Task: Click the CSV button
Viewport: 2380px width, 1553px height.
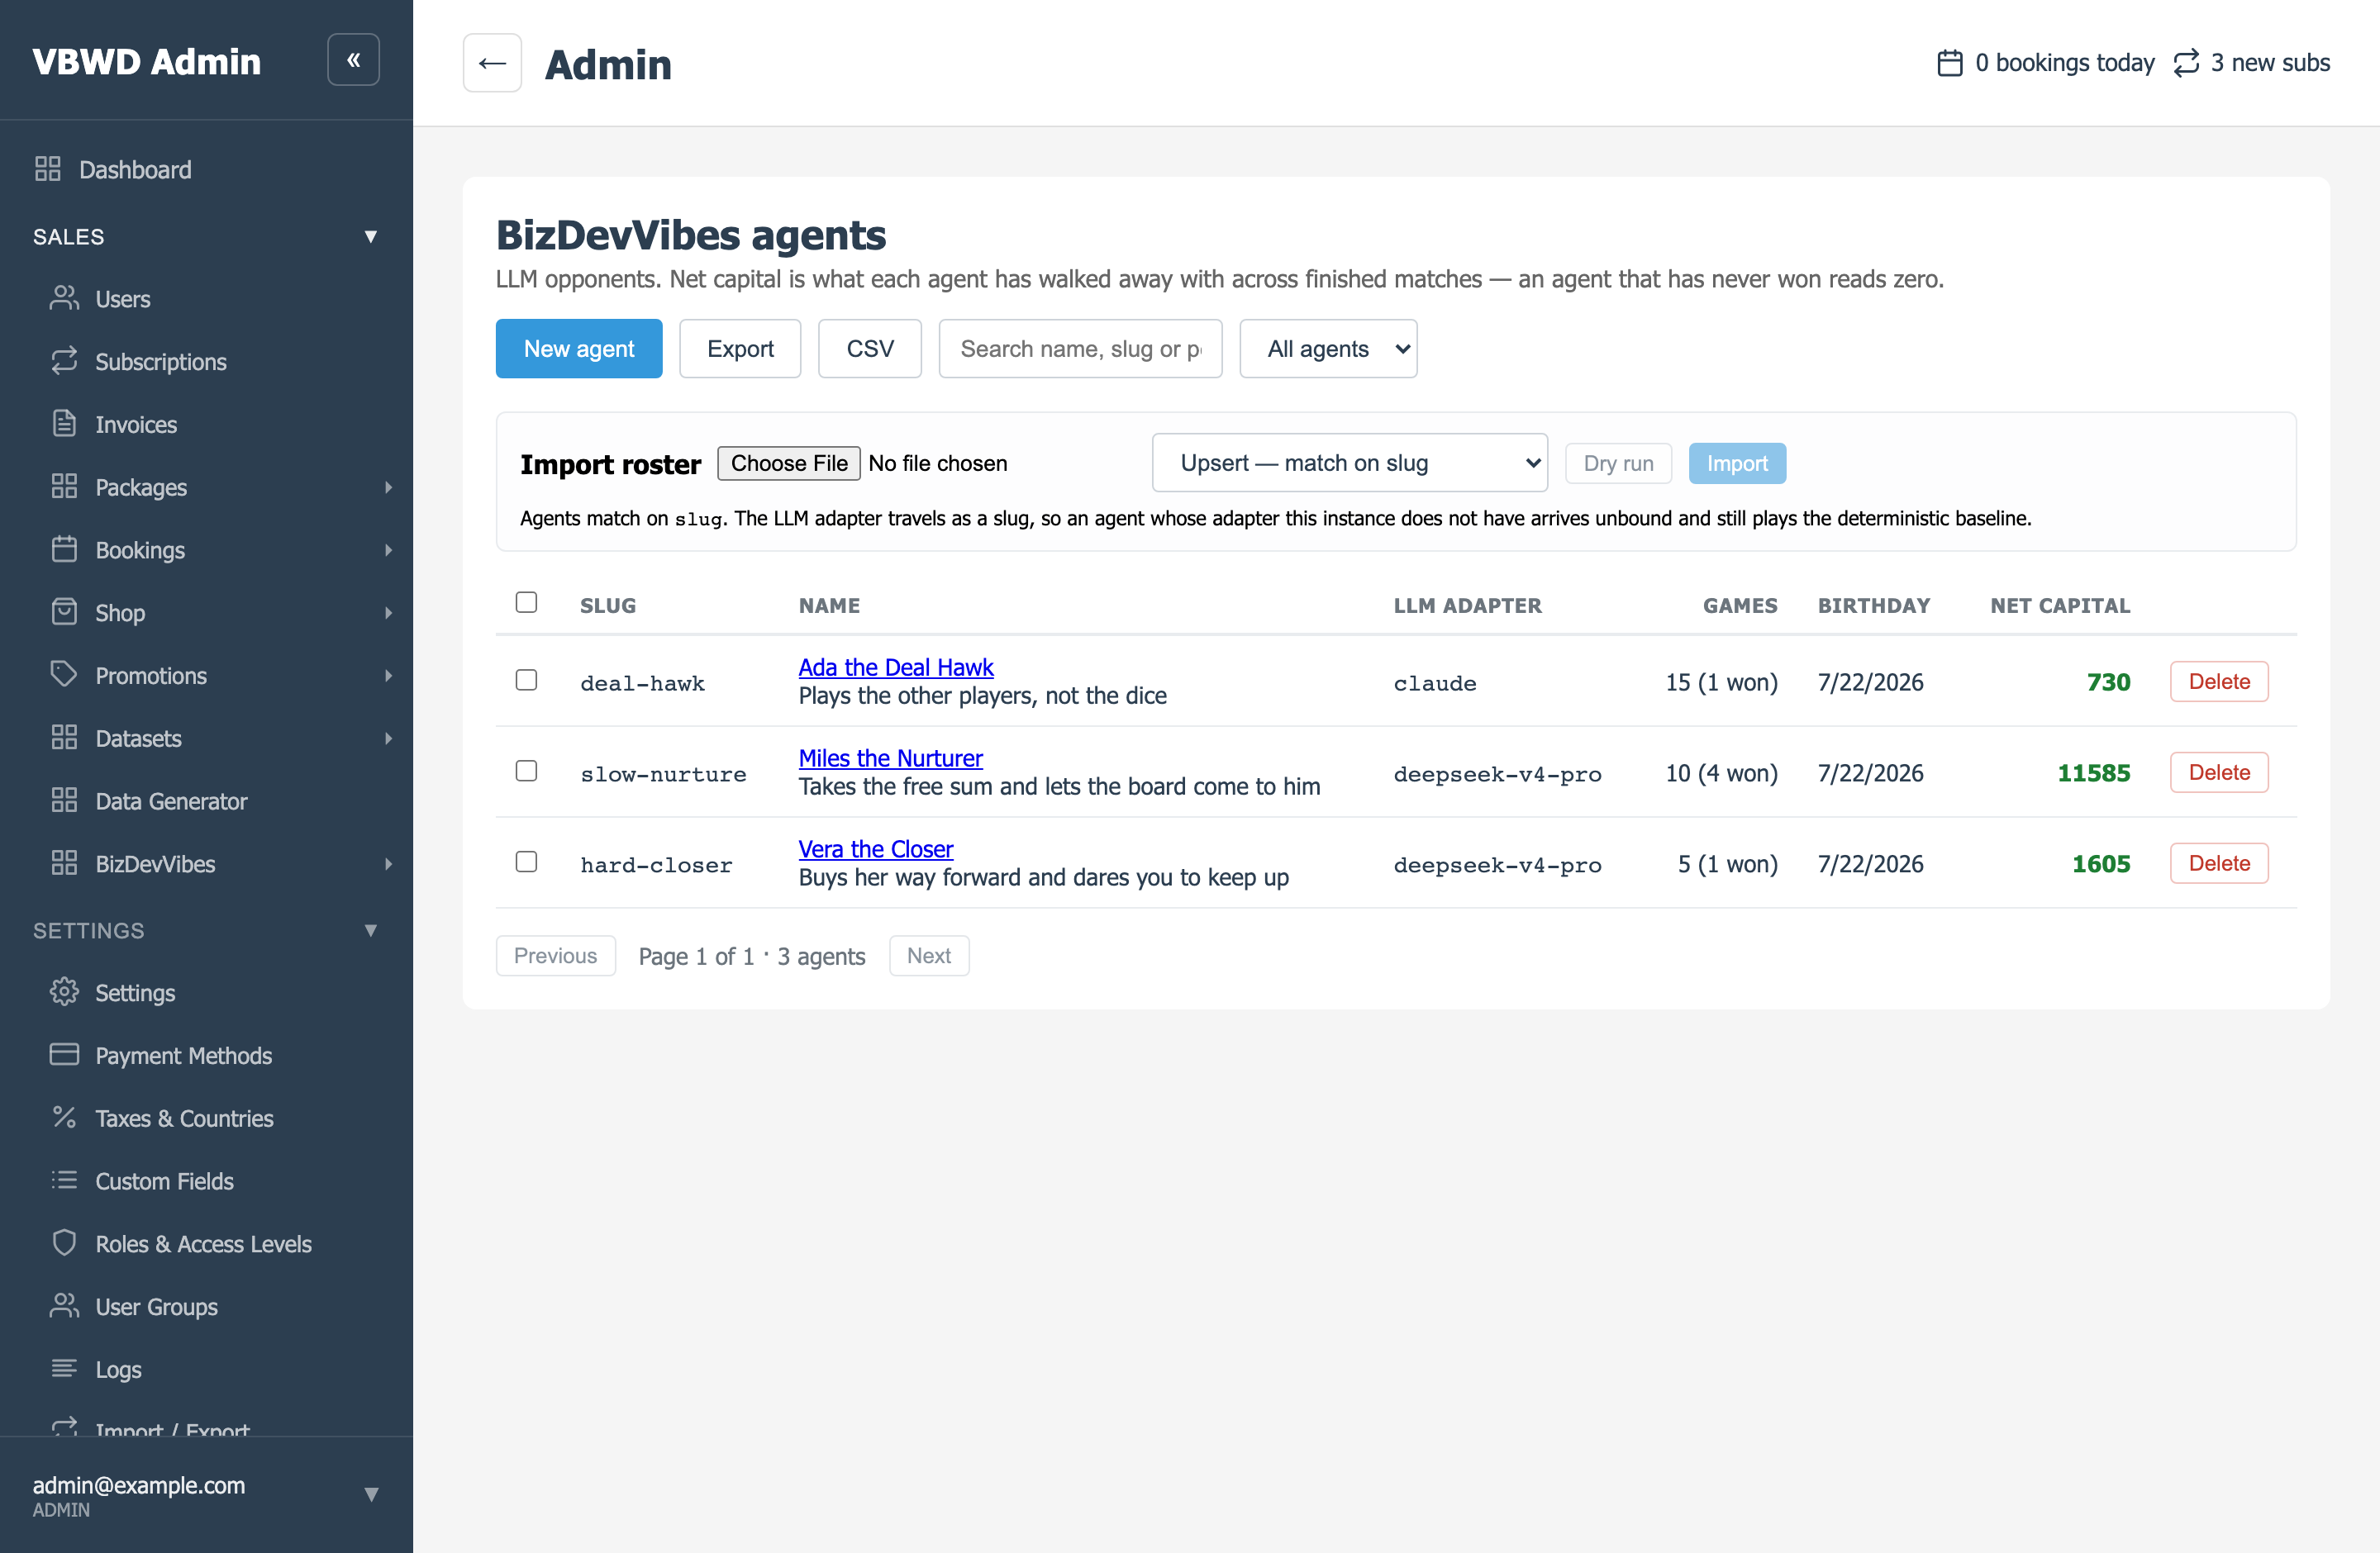Action: tap(870, 349)
